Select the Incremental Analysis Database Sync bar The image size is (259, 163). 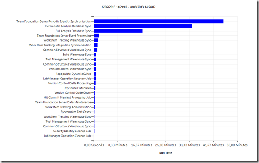(x=143, y=26)
